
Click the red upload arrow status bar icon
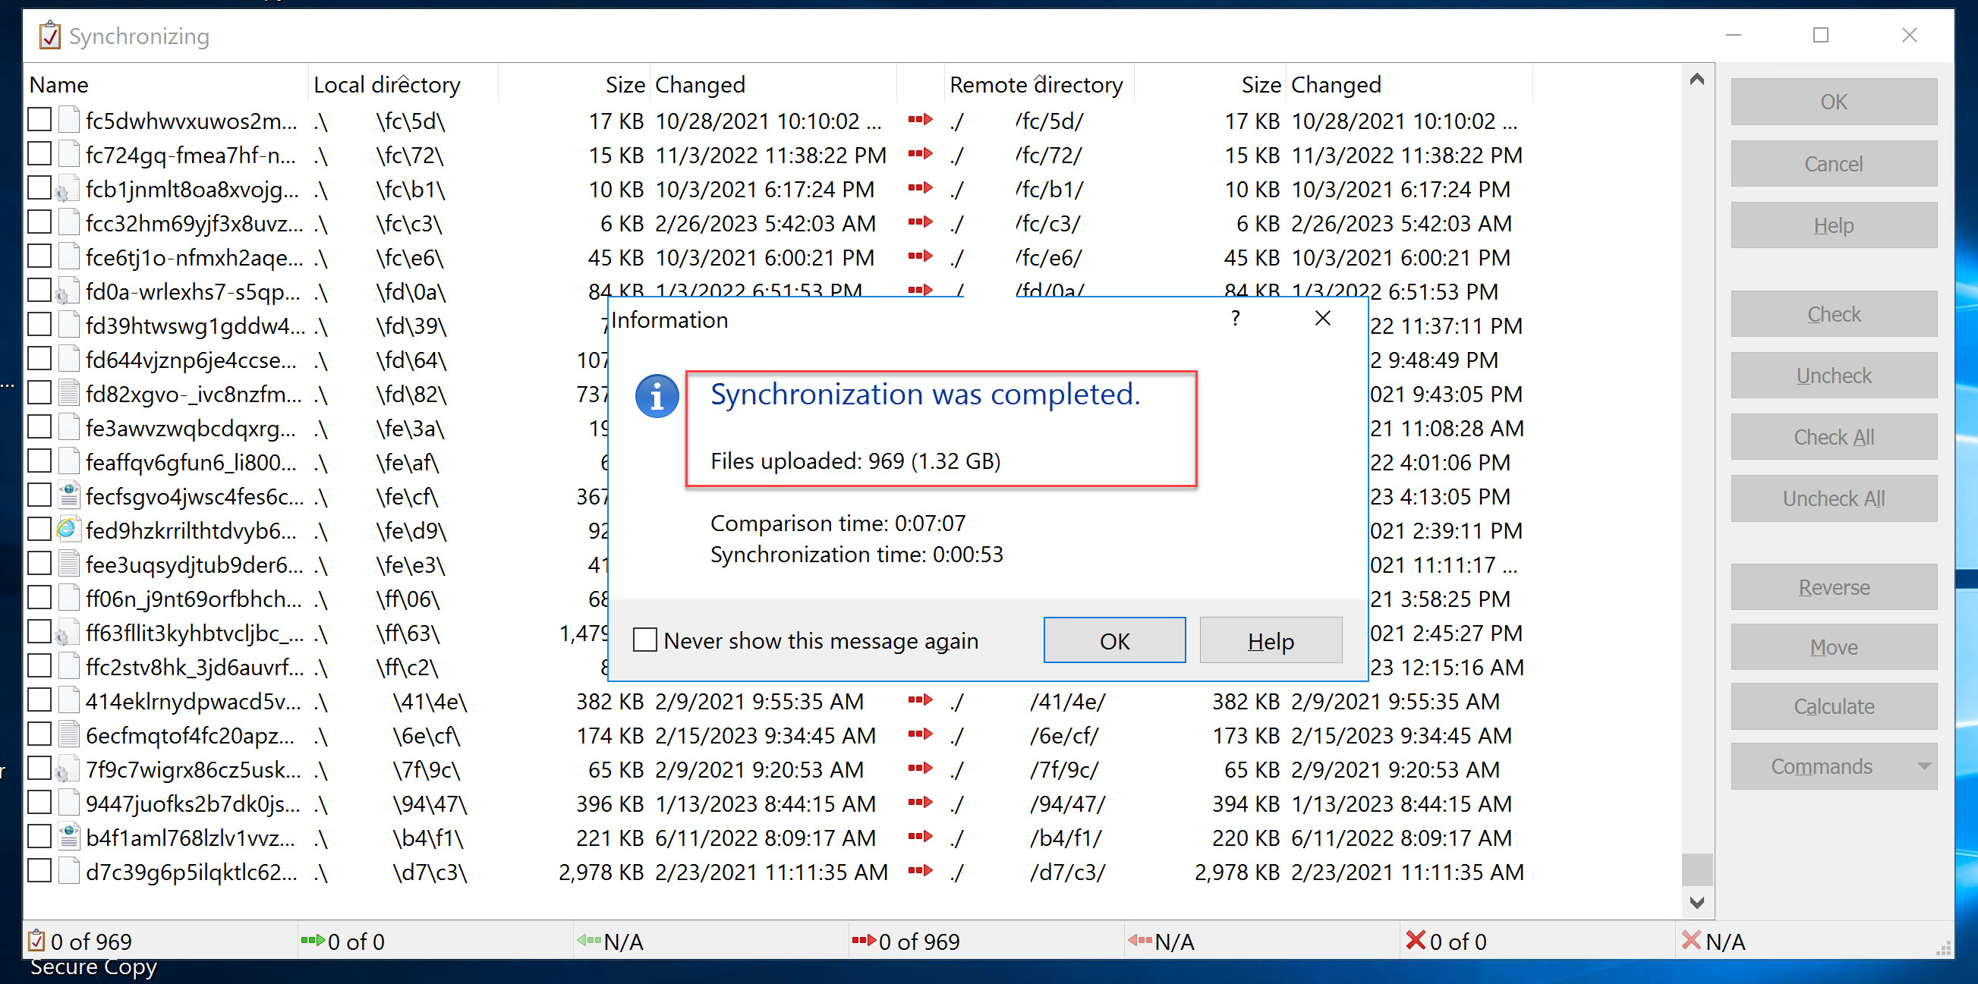coord(863,940)
